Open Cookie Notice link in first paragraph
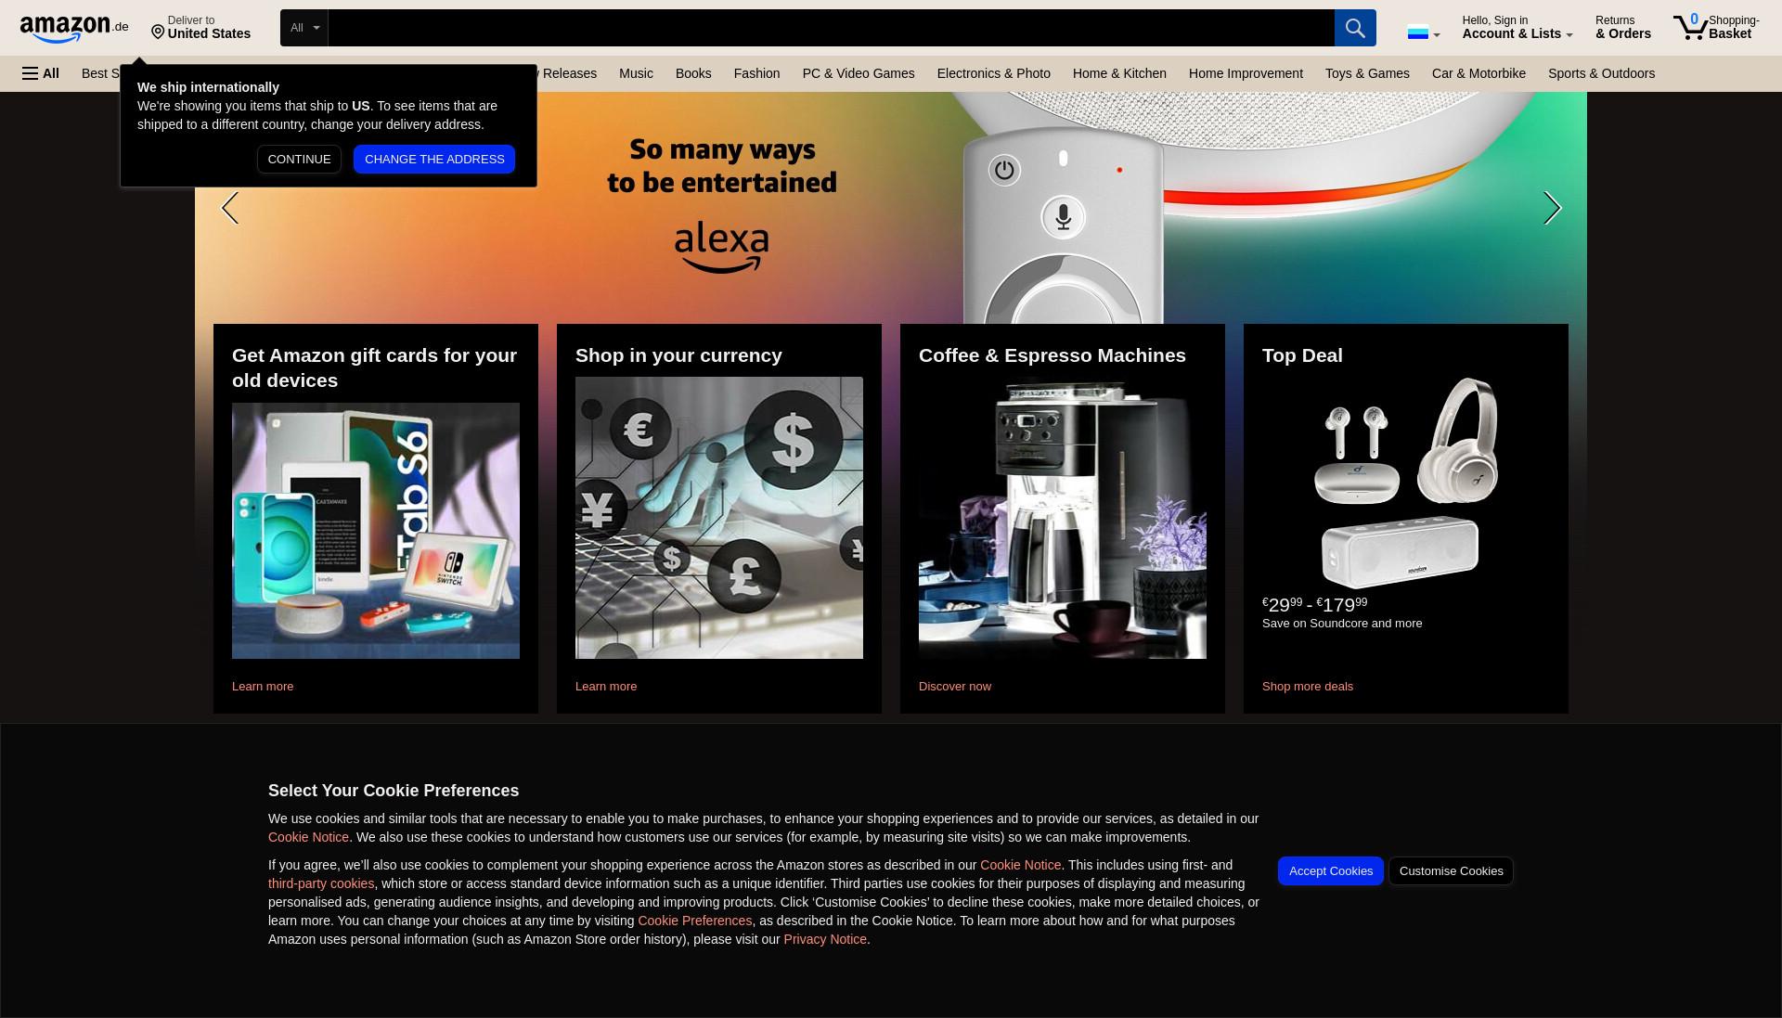Screen dimensions: 1782x1018 click(x=308, y=837)
